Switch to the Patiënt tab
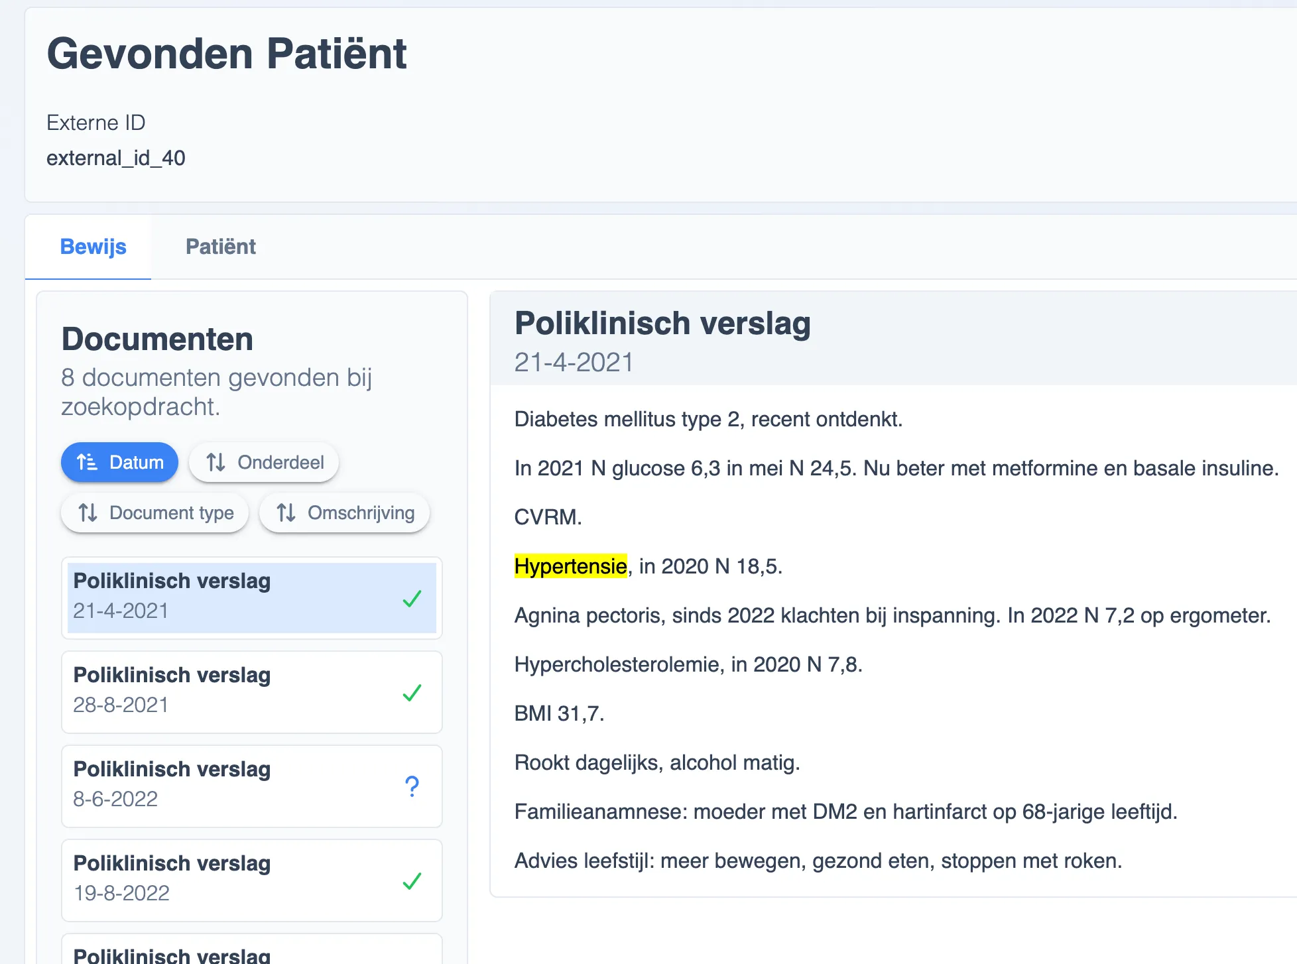Screen dimensions: 1297x964 [x=221, y=247]
